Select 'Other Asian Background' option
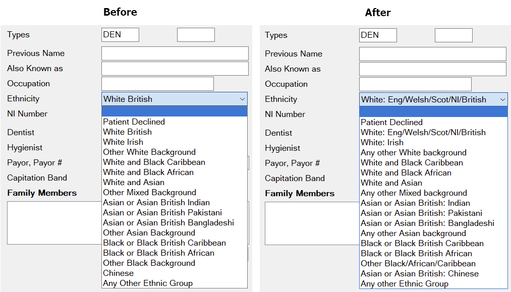The height and width of the screenshot is (292, 511). 149,232
